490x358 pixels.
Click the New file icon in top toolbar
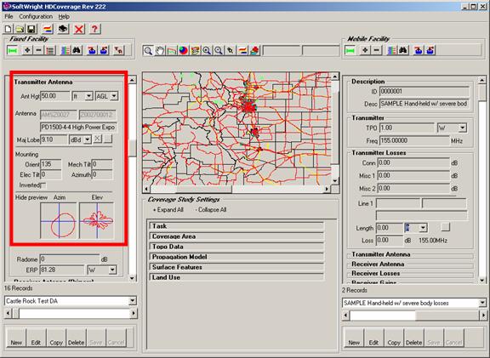click(x=9, y=29)
